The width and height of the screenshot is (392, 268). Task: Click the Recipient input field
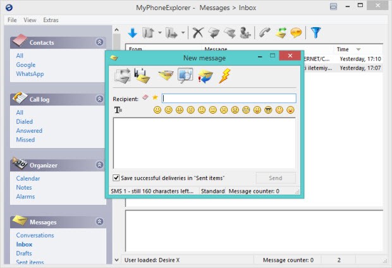click(229, 98)
